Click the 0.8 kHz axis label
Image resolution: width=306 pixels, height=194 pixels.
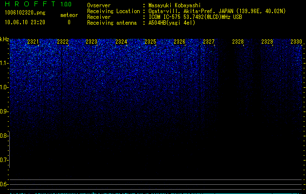[x=4, y=136]
